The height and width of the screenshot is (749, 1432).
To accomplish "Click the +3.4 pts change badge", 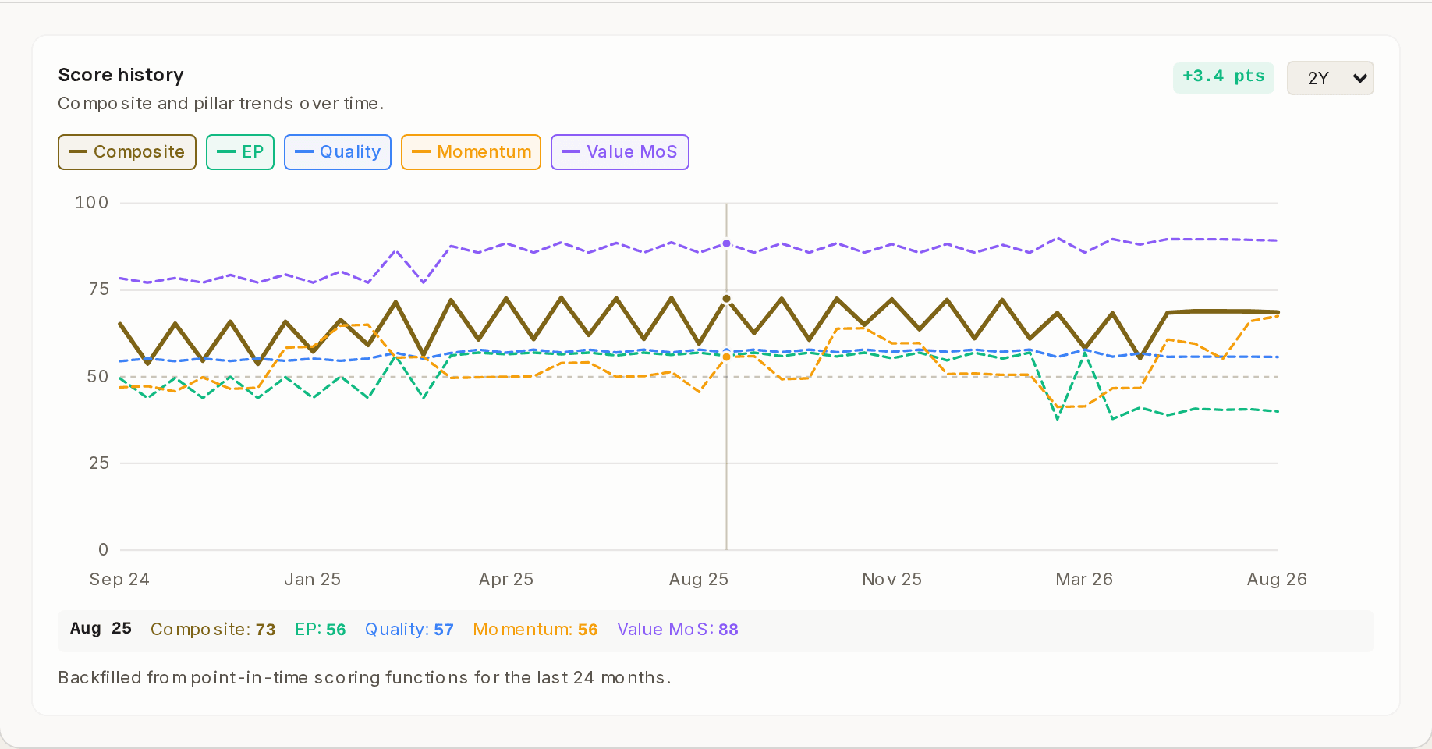I will [1223, 77].
